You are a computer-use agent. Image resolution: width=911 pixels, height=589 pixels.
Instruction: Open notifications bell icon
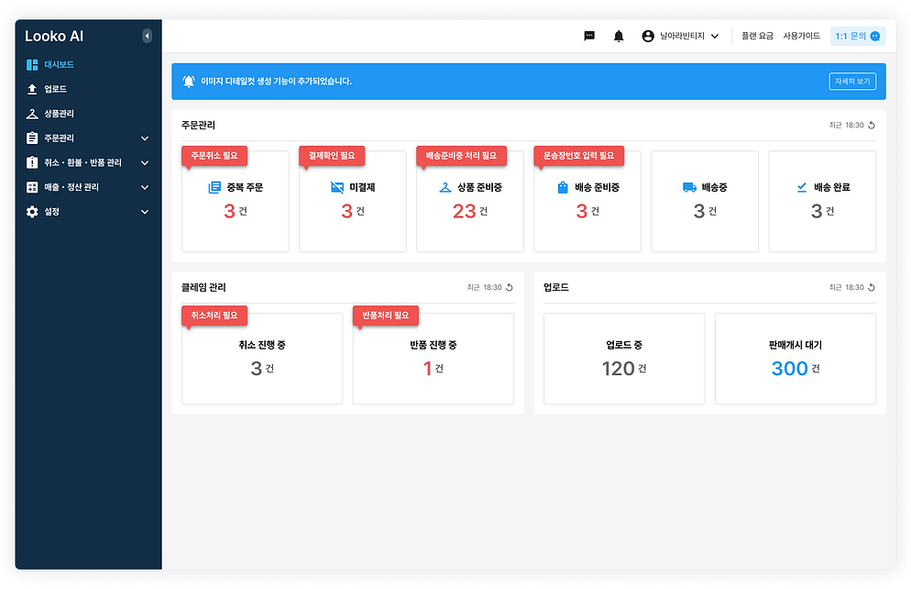619,36
